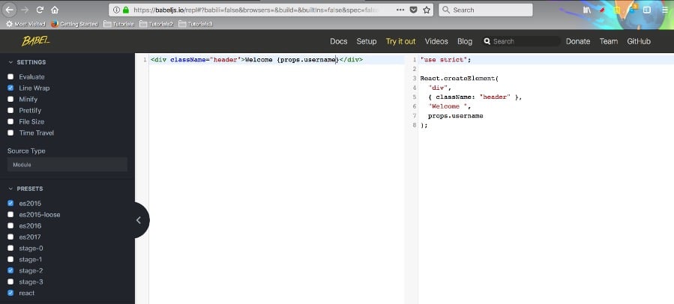The height and width of the screenshot is (304, 674).
Task: Reload the page with the refresh icon
Action: (40, 10)
